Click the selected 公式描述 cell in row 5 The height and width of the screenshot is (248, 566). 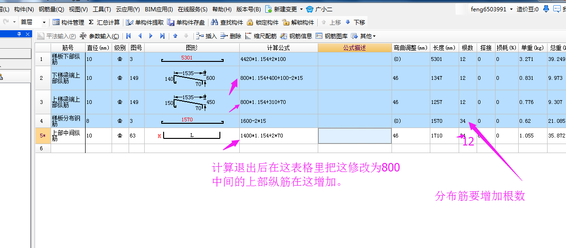[x=355, y=136]
